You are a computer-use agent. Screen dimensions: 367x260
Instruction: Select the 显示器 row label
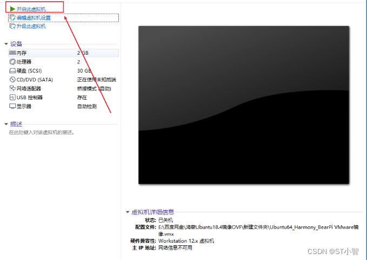pyautogui.click(x=24, y=107)
